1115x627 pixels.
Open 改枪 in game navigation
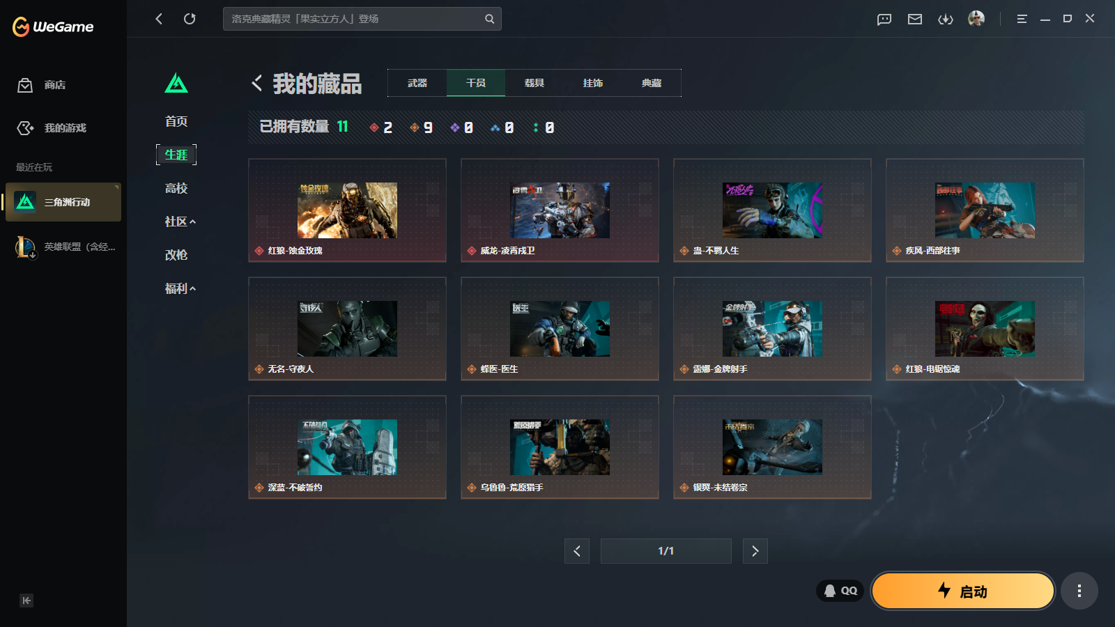(176, 255)
